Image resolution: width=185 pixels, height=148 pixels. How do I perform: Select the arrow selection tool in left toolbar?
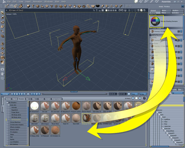pyautogui.click(x=2, y=13)
